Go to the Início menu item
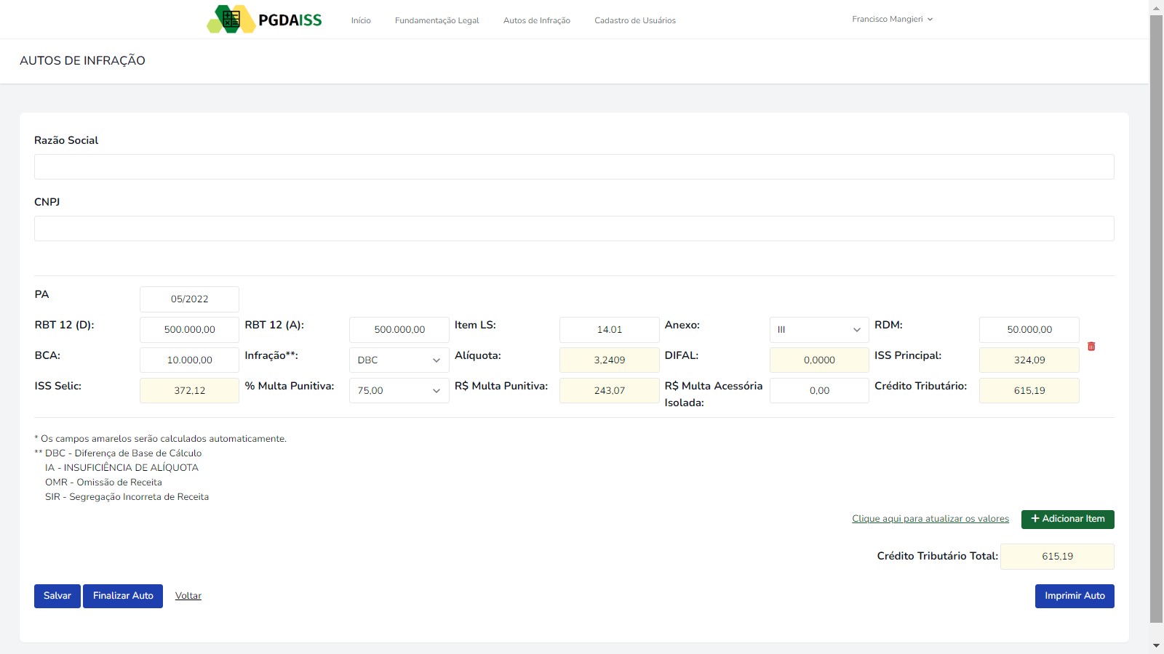1164x654 pixels. (x=361, y=20)
